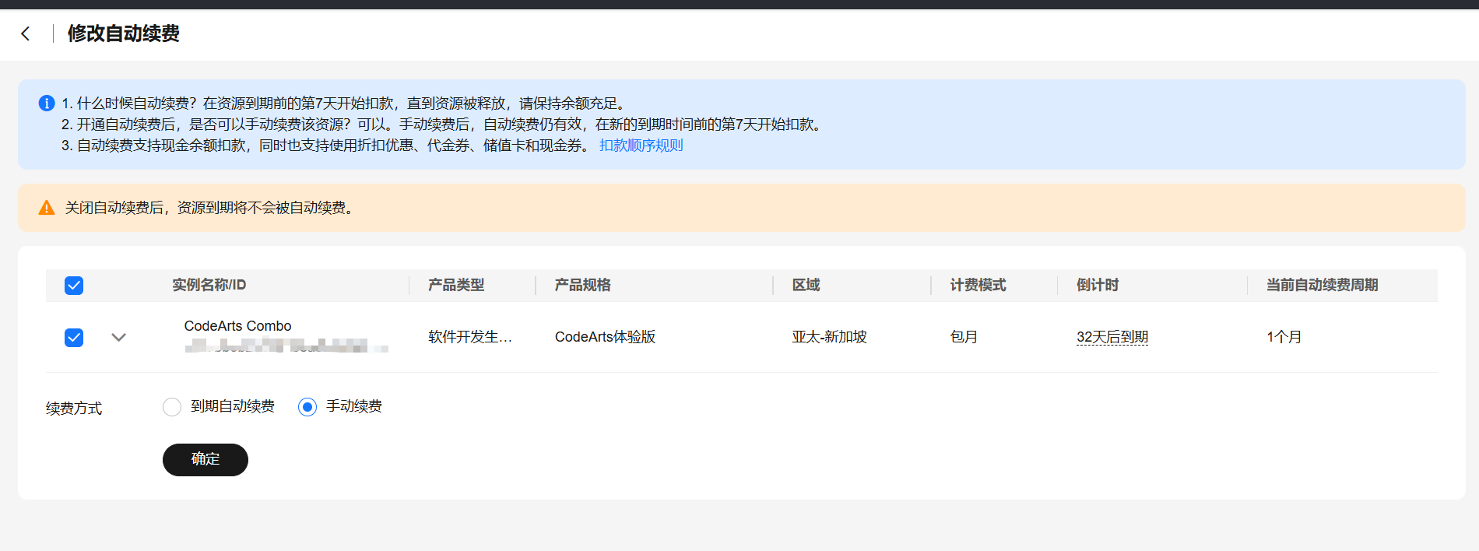Click the 倒计时 column header
This screenshot has height=551, width=1479.
click(1097, 285)
